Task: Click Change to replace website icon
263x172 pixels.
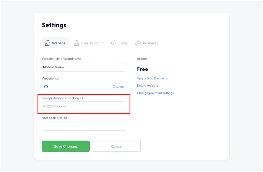Action: (118, 87)
